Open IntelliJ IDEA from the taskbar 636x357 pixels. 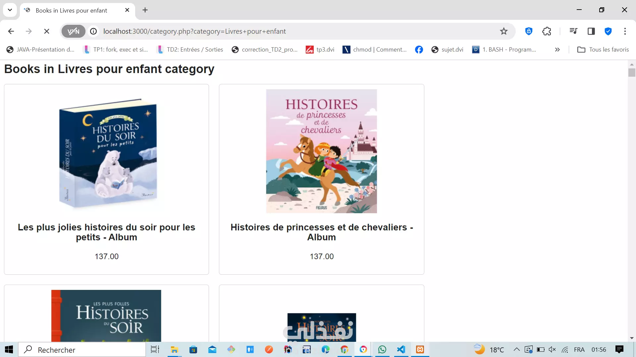click(x=288, y=349)
